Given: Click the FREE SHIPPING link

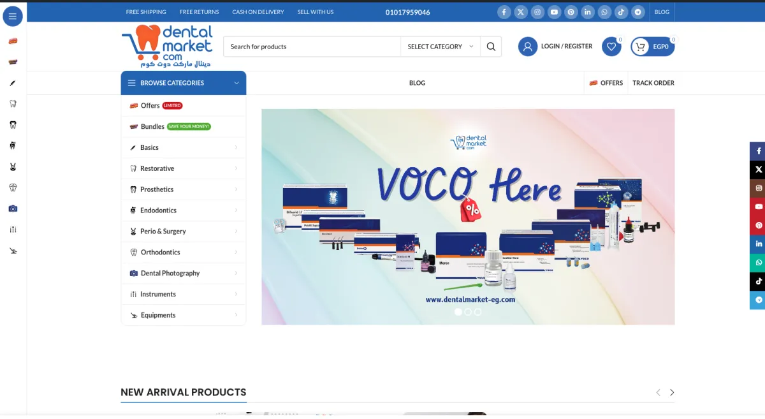Looking at the screenshot, I should point(146,12).
